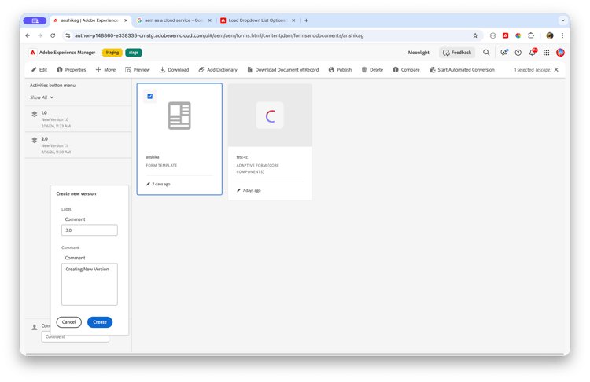The image size is (590, 382).
Task: Click the Feedback button
Action: (457, 53)
